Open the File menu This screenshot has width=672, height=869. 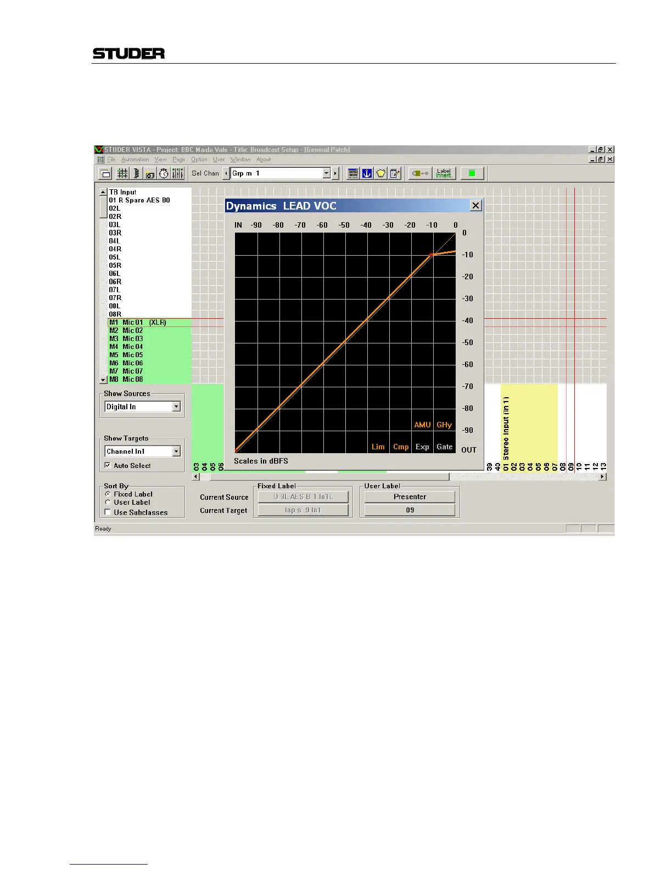(x=111, y=160)
